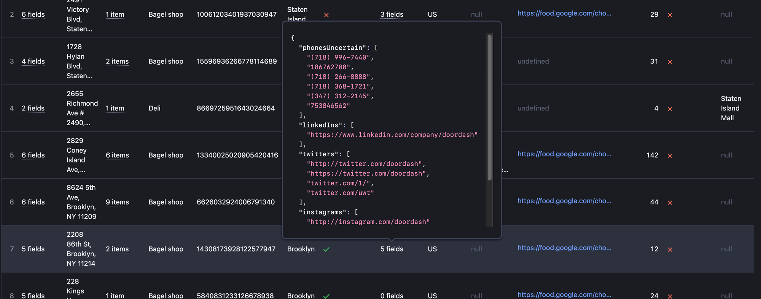Click 'US' country cell in row 7

coord(432,249)
